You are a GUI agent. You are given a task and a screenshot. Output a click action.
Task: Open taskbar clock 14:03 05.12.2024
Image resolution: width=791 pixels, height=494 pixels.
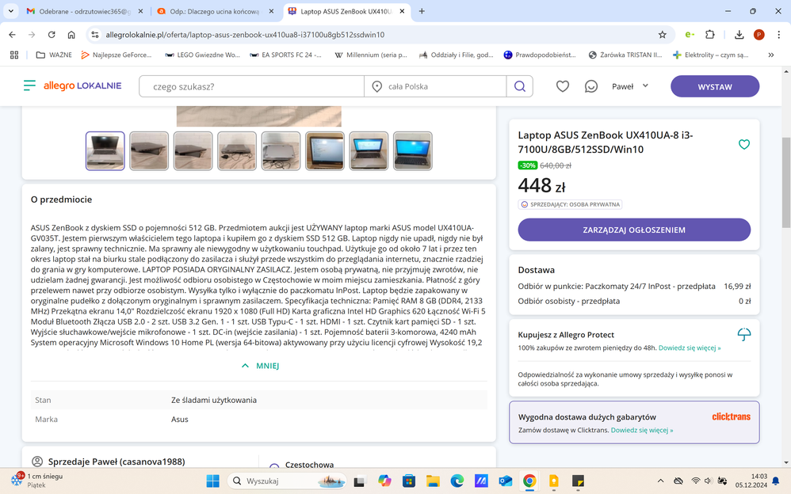pyautogui.click(x=751, y=481)
